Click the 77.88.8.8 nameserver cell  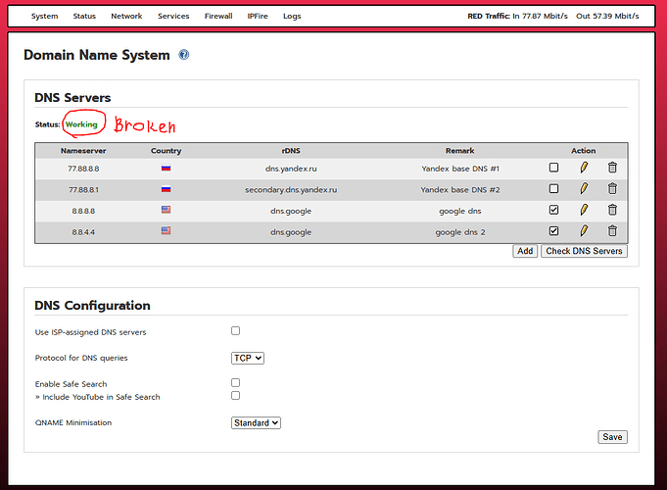point(83,169)
